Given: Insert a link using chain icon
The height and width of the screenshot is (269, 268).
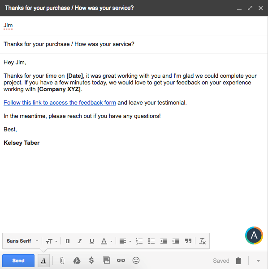Looking at the screenshot, I should [x=121, y=260].
